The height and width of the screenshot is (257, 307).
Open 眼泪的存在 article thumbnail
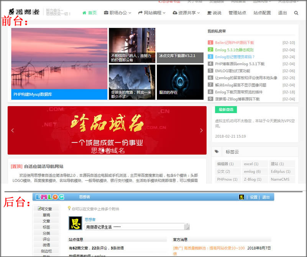coord(180,82)
